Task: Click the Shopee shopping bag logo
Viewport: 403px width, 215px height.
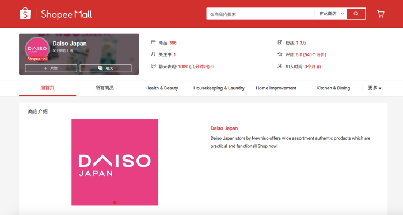Action: pos(25,14)
